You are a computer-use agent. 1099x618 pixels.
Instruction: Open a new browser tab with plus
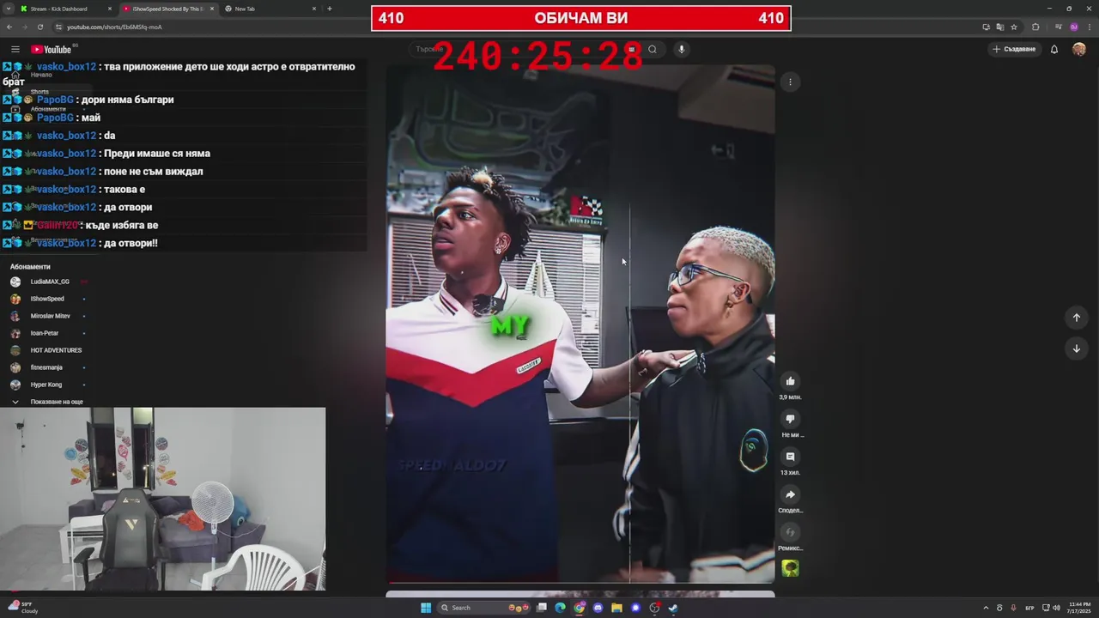click(x=330, y=9)
